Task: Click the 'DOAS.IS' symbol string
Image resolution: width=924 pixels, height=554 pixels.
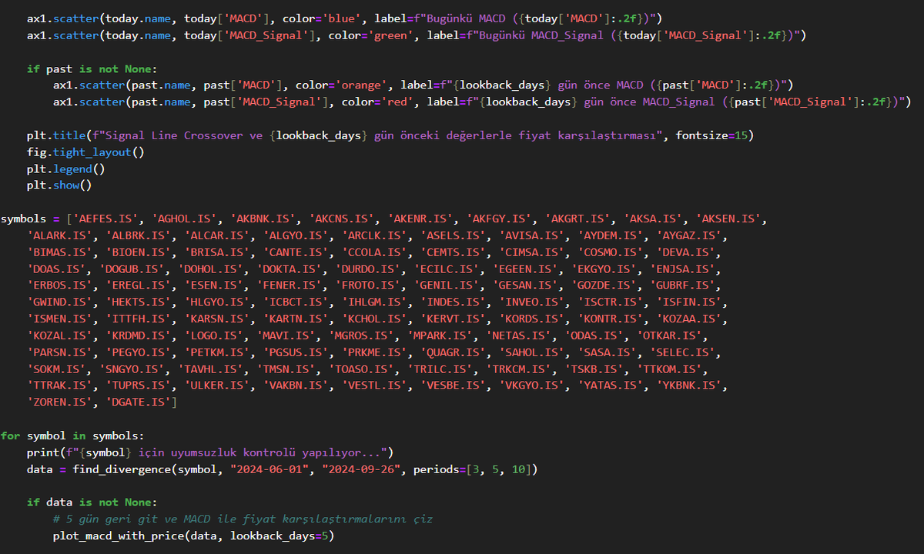Action: [56, 269]
